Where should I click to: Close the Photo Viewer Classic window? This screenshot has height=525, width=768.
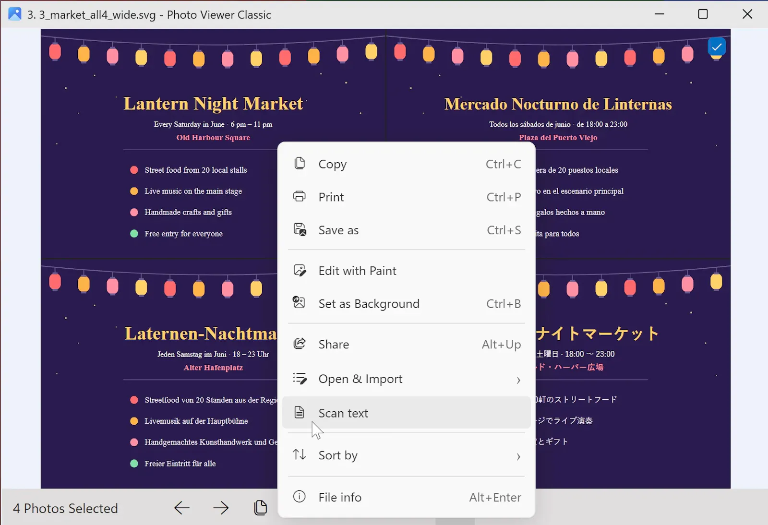click(x=747, y=14)
